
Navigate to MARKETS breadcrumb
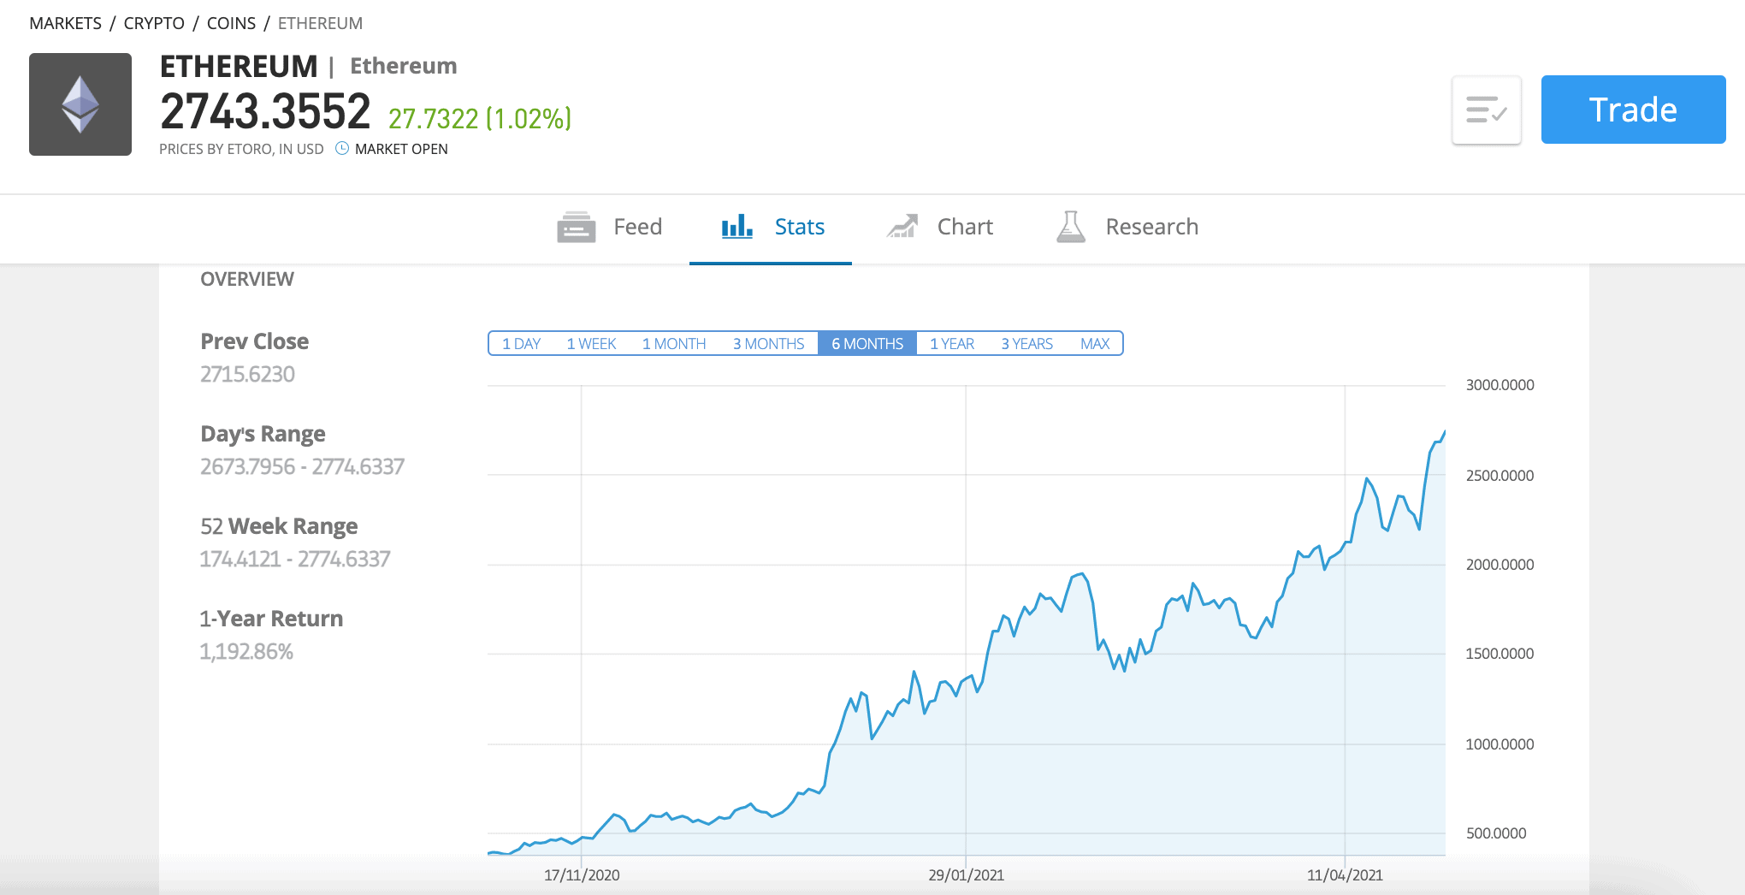(65, 23)
